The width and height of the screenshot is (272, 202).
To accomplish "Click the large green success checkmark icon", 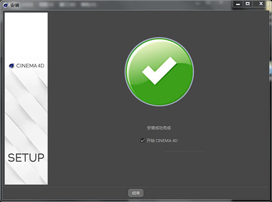I will point(159,71).
